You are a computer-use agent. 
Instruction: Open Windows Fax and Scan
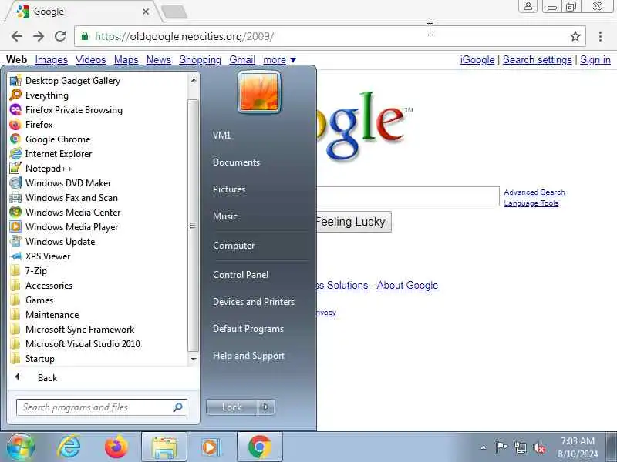pyautogui.click(x=15, y=198)
